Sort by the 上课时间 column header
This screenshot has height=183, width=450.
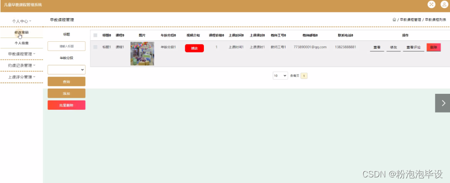(x=236, y=35)
